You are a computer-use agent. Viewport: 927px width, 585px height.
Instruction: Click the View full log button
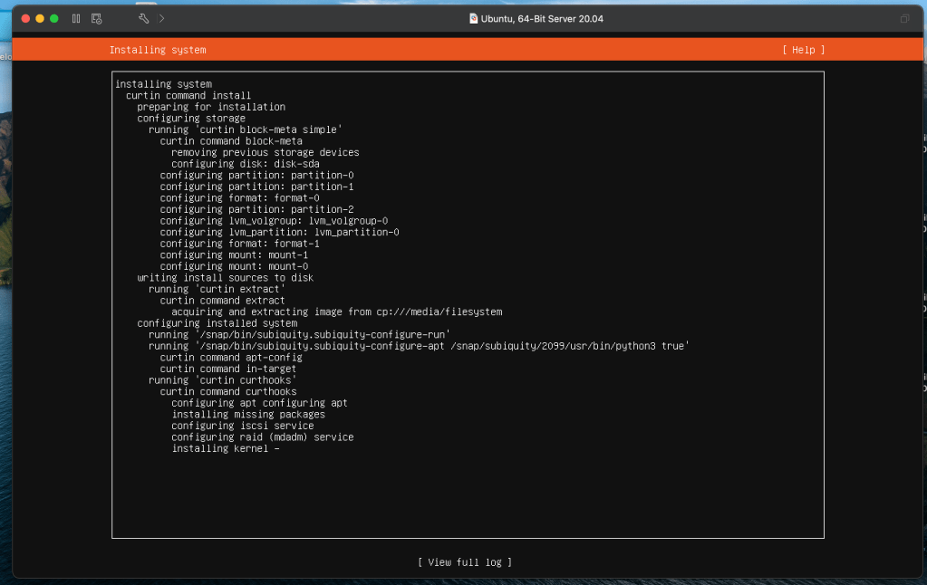point(464,562)
